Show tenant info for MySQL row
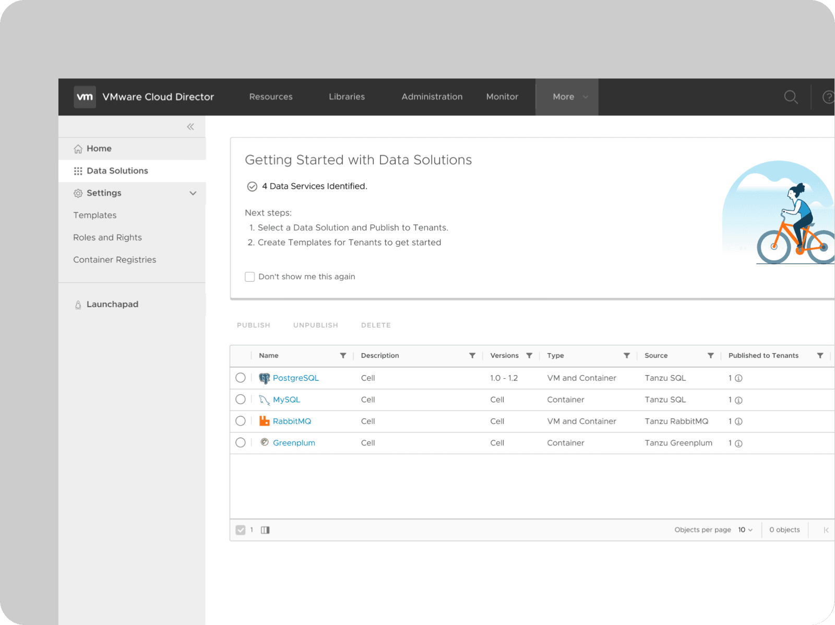This screenshot has height=625, width=835. (x=738, y=400)
